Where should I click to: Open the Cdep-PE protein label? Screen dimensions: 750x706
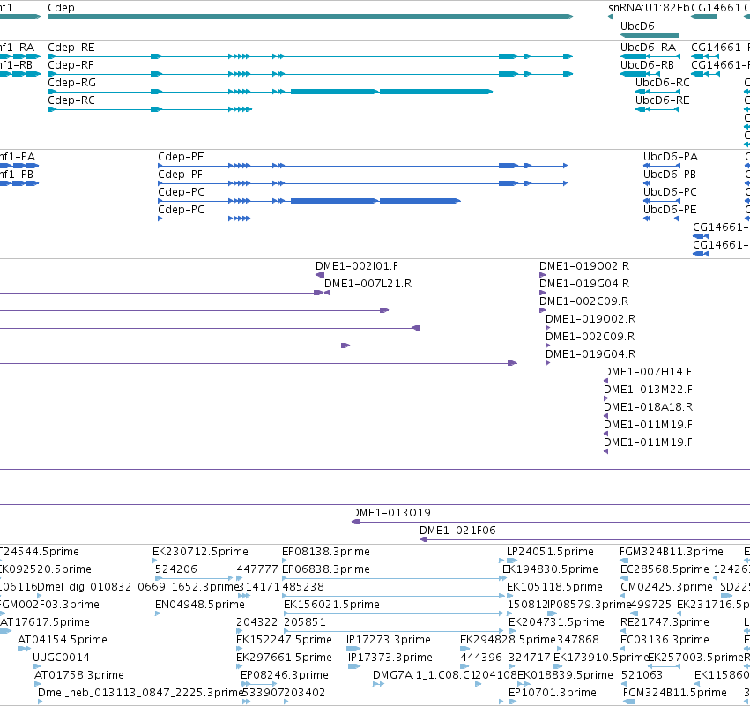pos(181,157)
